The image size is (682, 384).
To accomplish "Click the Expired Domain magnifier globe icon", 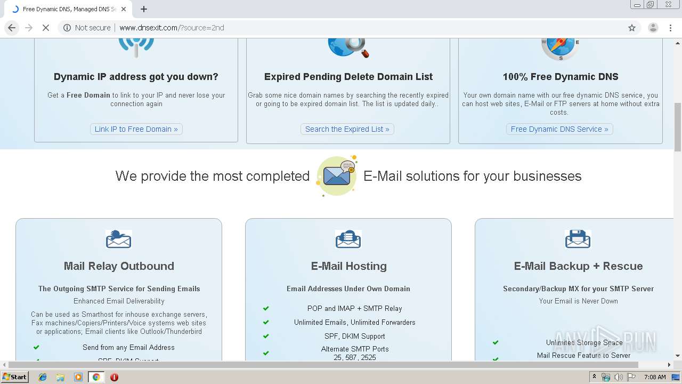I will (348, 47).
